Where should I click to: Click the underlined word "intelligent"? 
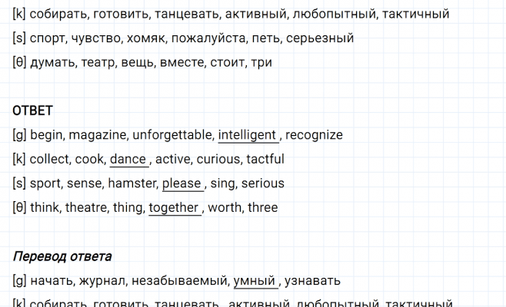247,135
